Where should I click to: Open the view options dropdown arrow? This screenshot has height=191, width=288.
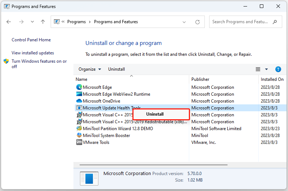pyautogui.click(x=266, y=69)
